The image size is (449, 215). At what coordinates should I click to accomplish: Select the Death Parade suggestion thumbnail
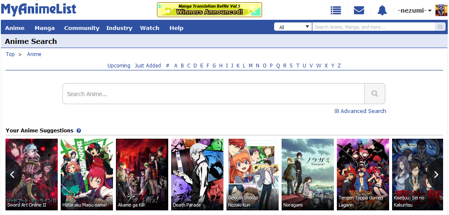pyautogui.click(x=197, y=175)
